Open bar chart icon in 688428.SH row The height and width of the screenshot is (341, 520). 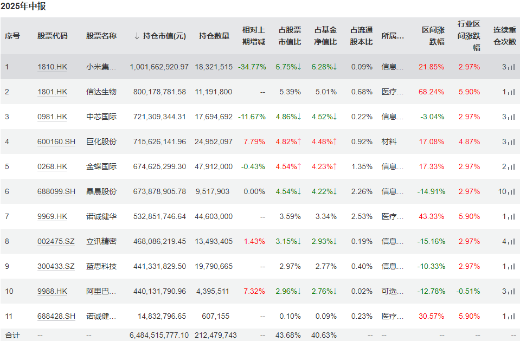512,317
